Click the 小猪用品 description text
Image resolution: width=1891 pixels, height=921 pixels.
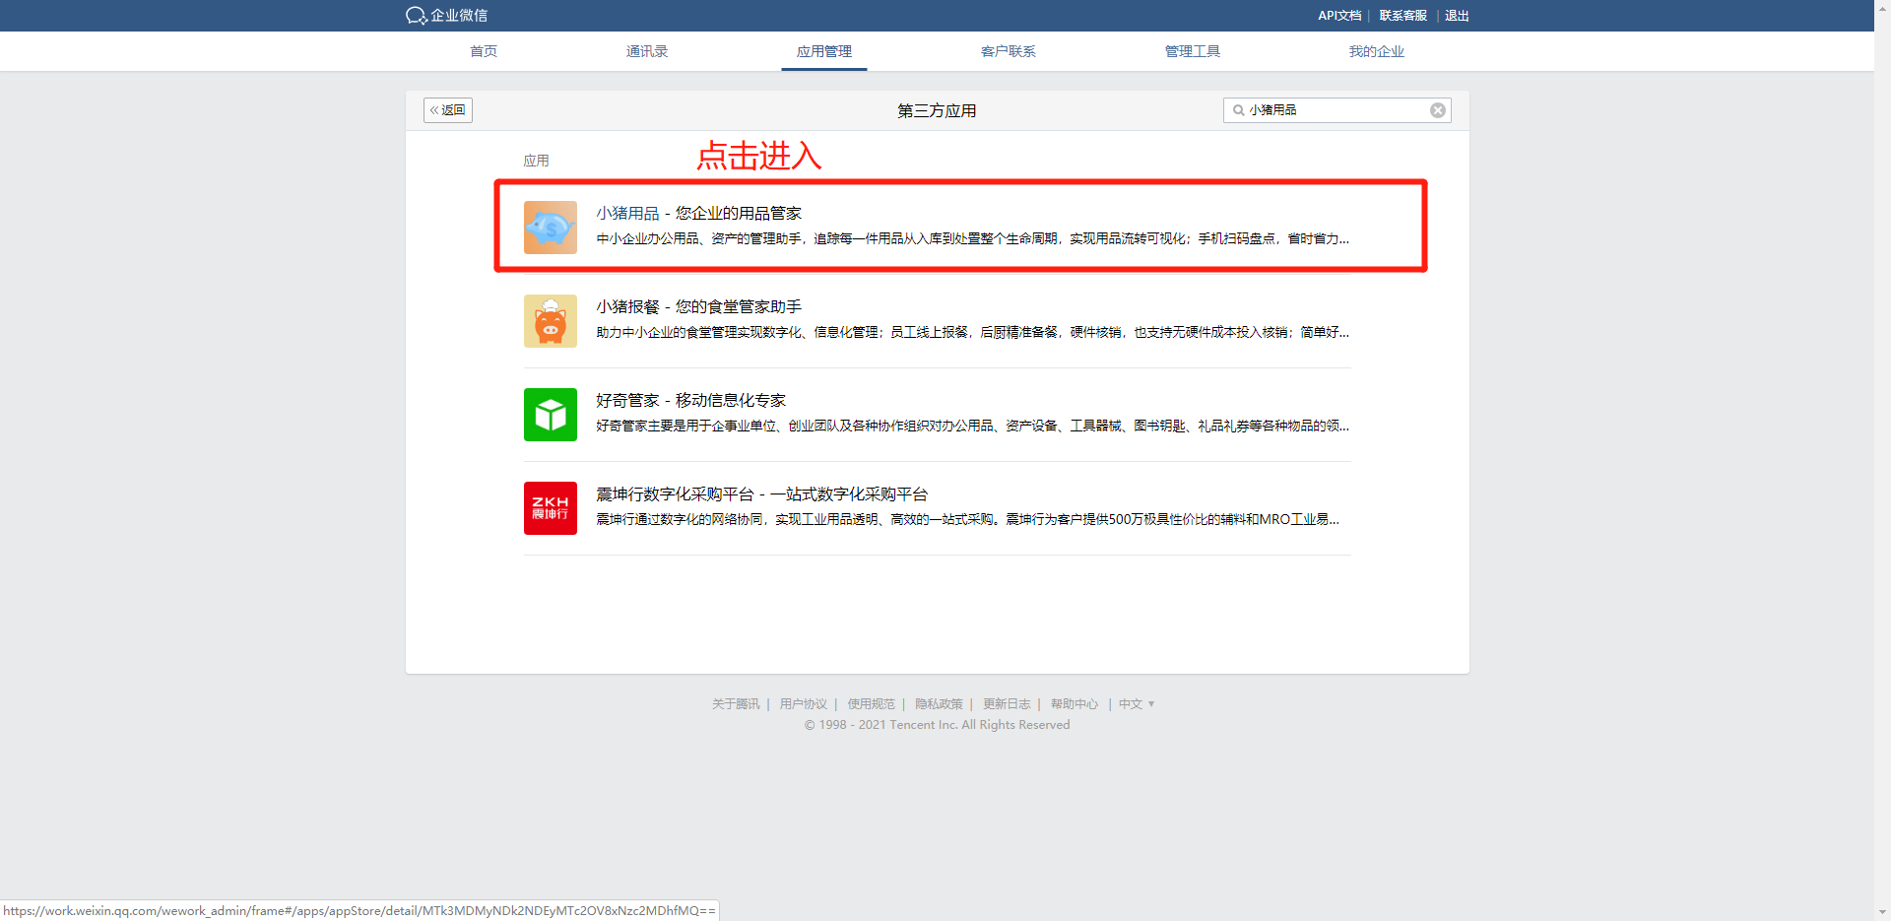(x=972, y=238)
